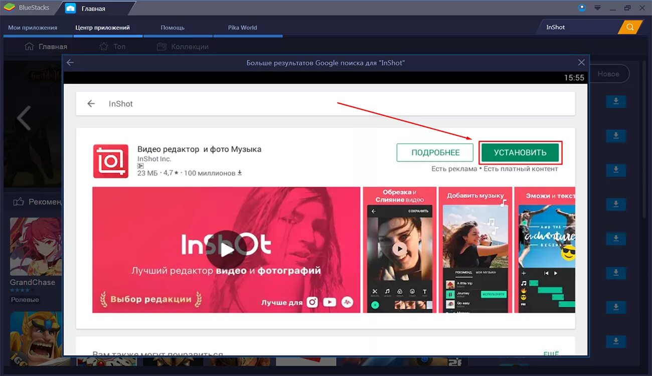Open the GrandChase game thumbnail

coord(36,246)
